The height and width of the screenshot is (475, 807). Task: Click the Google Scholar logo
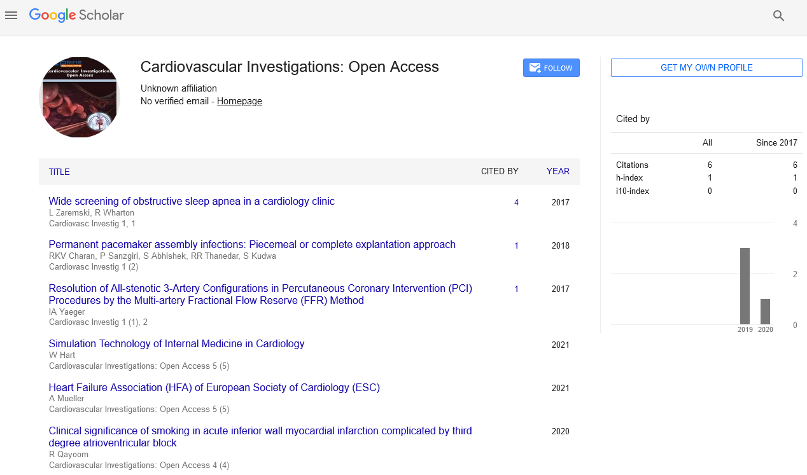pyautogui.click(x=76, y=15)
